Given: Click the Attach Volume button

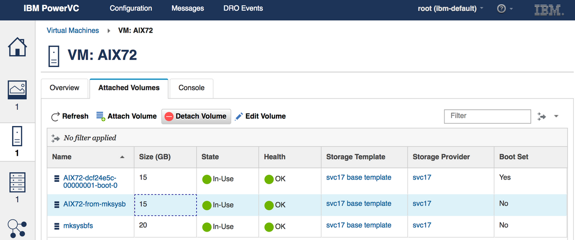Looking at the screenshot, I should point(126,116).
